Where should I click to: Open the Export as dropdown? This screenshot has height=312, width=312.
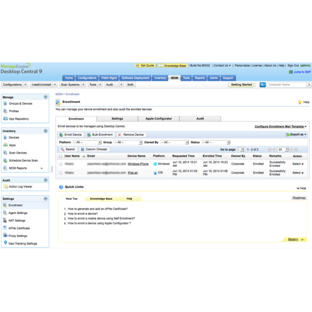(x=296, y=135)
